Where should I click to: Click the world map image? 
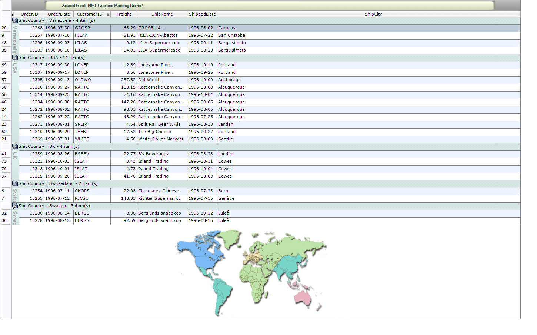251,273
